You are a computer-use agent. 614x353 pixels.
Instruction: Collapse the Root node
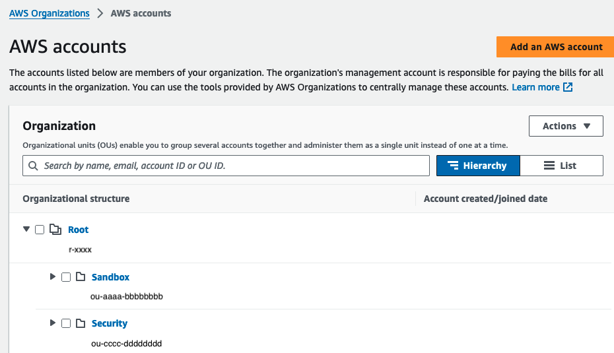pyautogui.click(x=26, y=229)
